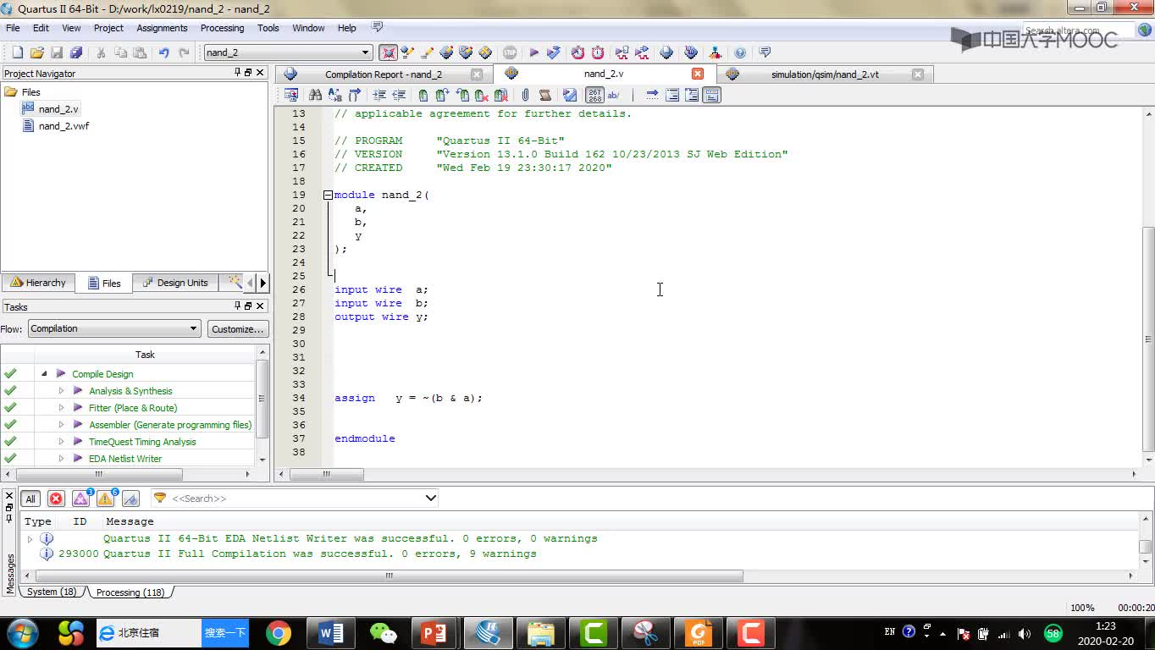The image size is (1155, 650).
Task: Switch to System (18) messages tab
Action: (51, 592)
